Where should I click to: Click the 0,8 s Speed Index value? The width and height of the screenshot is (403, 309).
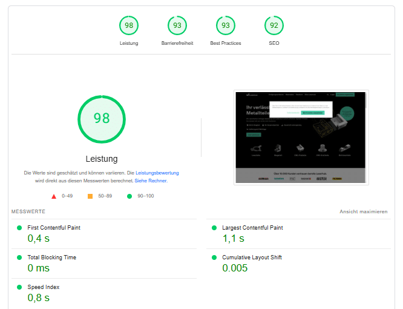pos(39,297)
